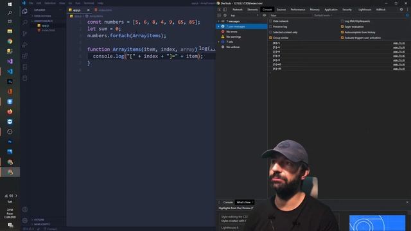Click the live expression eye icon
Image resolution: width=411 pixels, height=231 pixels.
coord(264,15)
